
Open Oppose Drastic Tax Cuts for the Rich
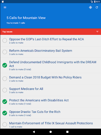click(50, 113)
